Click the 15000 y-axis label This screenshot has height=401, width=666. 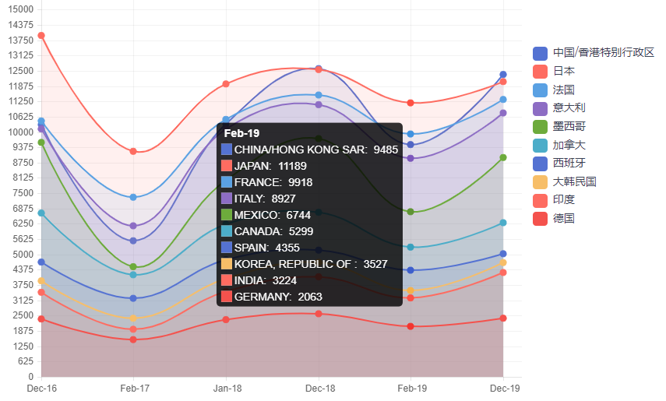20,9
